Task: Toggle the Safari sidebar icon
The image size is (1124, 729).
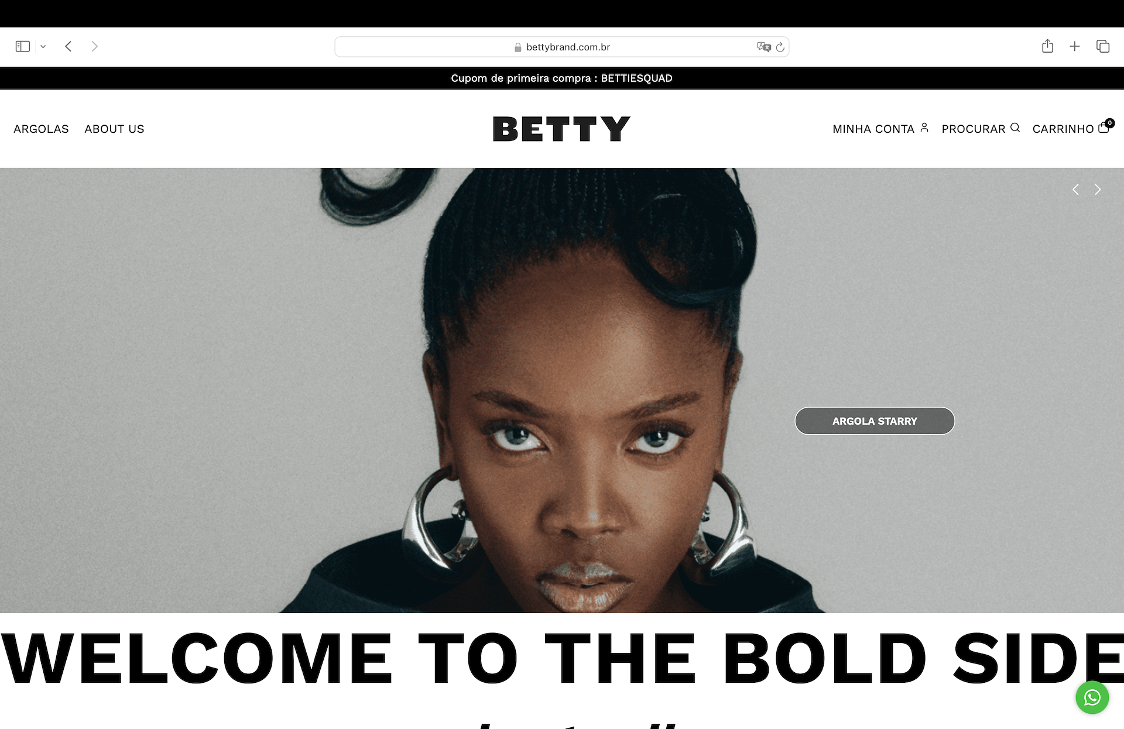Action: pyautogui.click(x=23, y=46)
